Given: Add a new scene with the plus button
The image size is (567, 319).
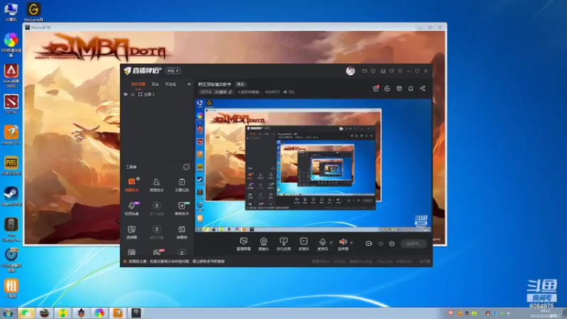Looking at the screenshot, I should point(189,84).
